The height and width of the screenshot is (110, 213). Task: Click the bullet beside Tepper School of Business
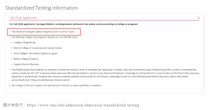(12, 64)
